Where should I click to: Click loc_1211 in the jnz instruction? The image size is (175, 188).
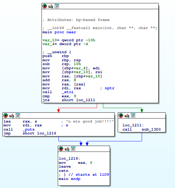(x=86, y=100)
